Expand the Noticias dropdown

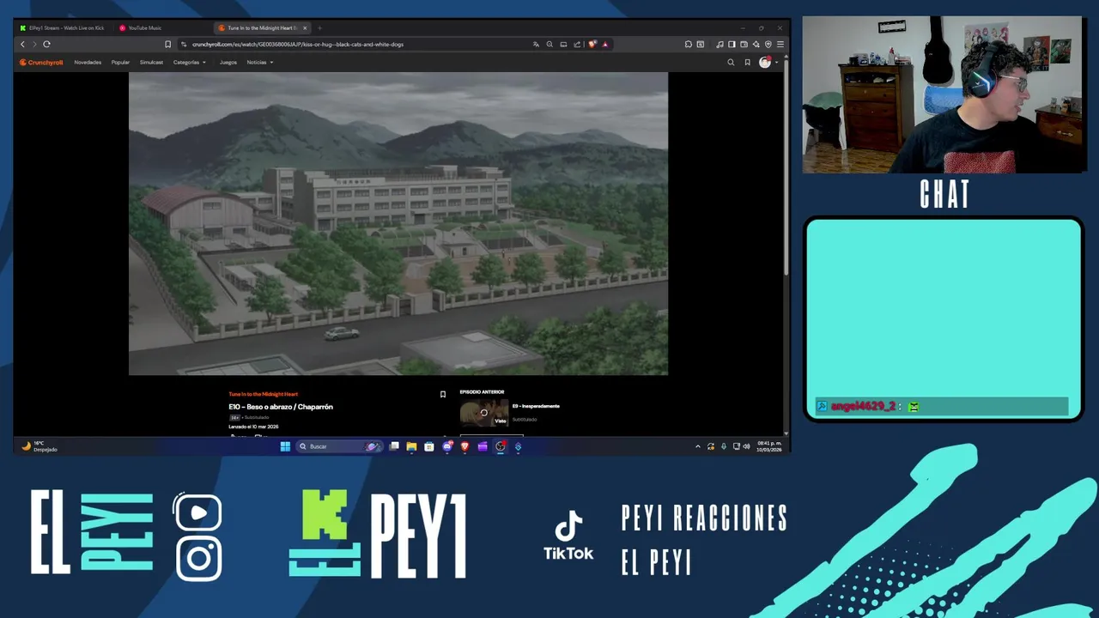pyautogui.click(x=259, y=62)
